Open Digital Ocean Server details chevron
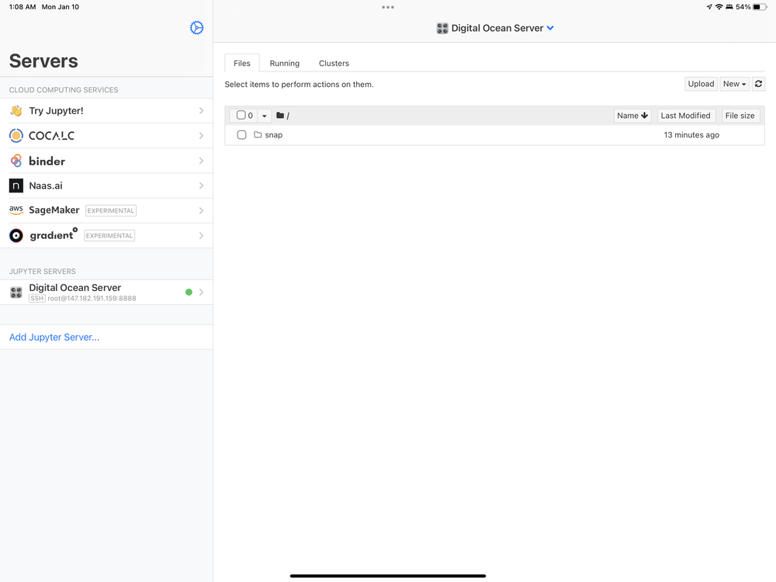The image size is (776, 582). 202,292
